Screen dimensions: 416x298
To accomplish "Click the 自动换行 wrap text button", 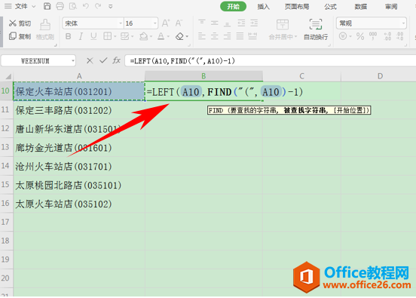I will 316,29.
